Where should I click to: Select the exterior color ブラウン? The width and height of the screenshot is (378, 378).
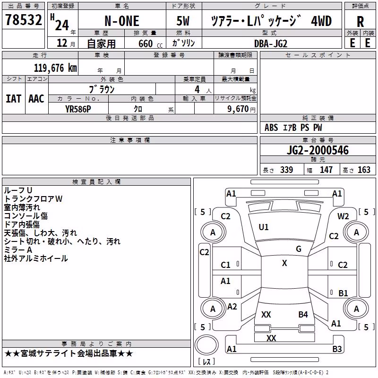(x=102, y=89)
